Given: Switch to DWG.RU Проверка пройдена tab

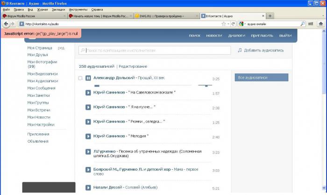Looking at the screenshot, I should (x=166, y=16).
